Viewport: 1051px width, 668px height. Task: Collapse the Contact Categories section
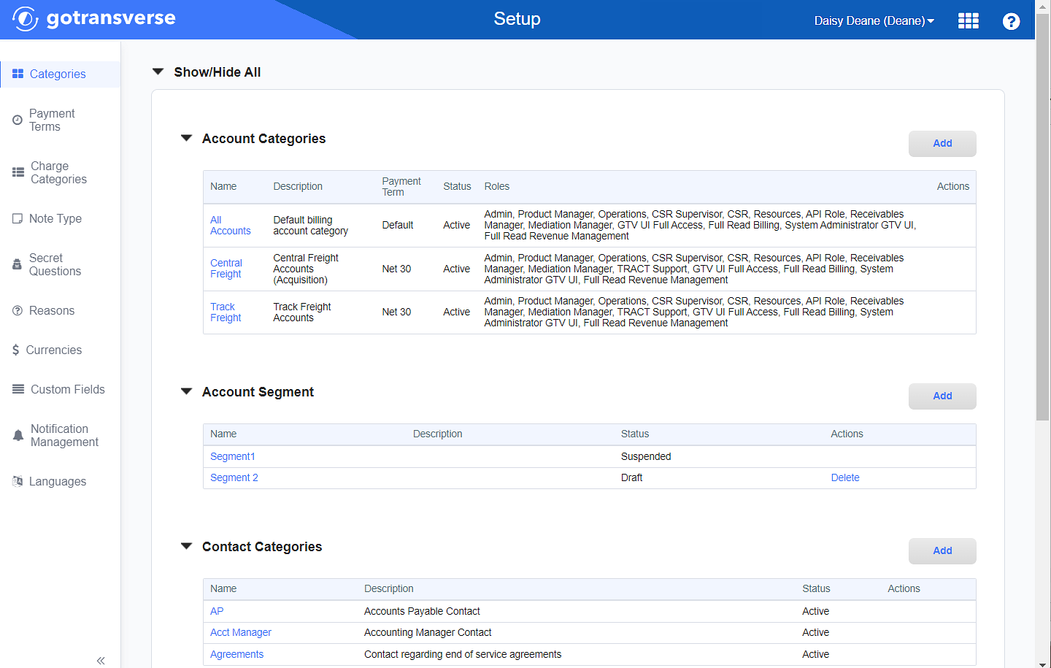[x=186, y=546]
